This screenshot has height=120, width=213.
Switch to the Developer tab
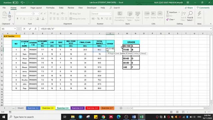click(x=92, y=8)
